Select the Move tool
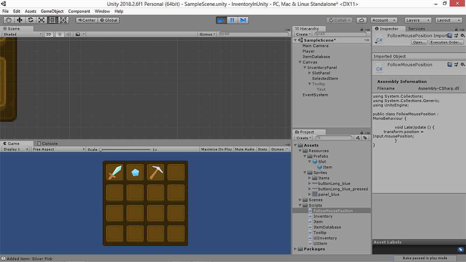 point(19,20)
